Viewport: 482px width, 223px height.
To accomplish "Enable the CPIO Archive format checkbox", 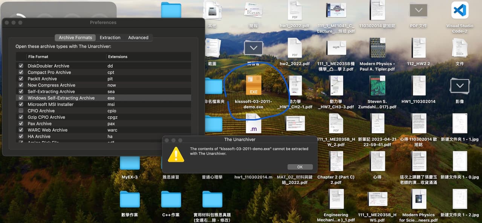I will [21, 111].
